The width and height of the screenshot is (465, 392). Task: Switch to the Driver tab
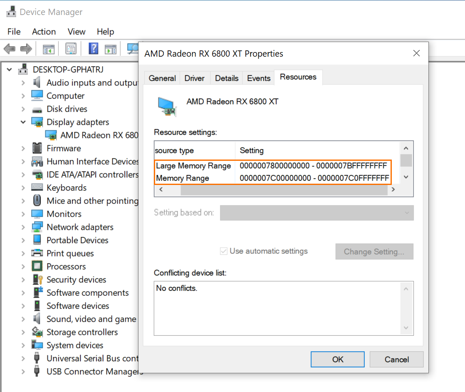194,78
